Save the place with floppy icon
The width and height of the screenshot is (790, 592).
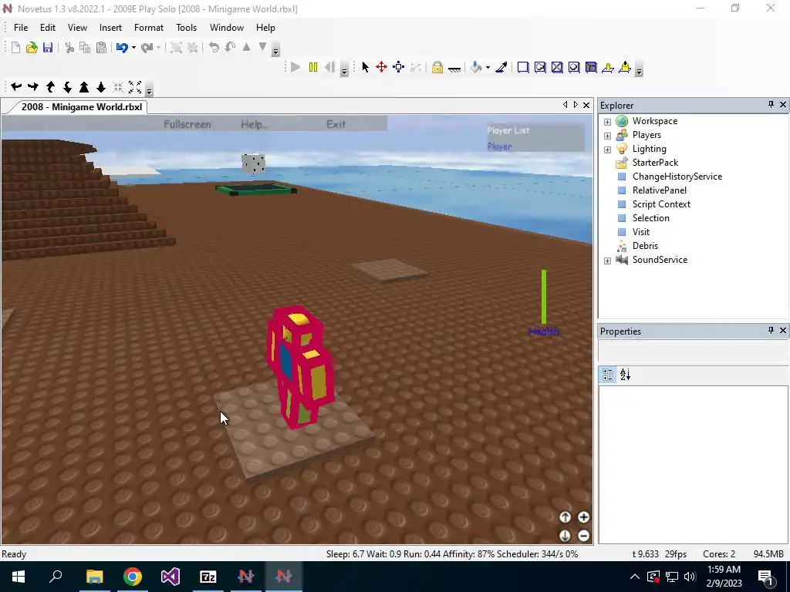click(47, 47)
